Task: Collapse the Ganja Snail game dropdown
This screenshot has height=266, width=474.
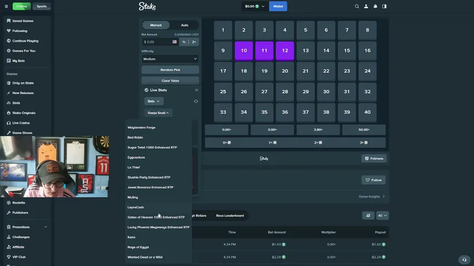Action: (x=158, y=113)
